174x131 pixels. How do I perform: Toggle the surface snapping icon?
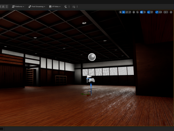point(137,12)
